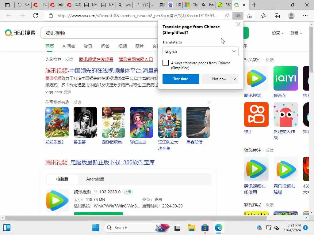Open the 汪汪队立大功全集 poster thumbnail
Viewport: 314px width, 235px height.
click(170, 122)
